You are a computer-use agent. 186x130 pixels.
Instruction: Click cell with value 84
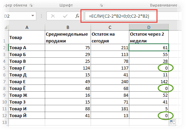[110, 95]
